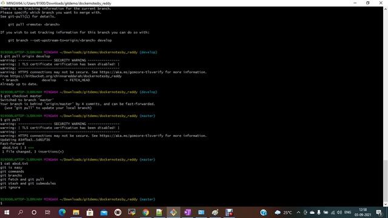
Task: Open Microsoft Store shopping bag icon
Action: pyautogui.click(x=90, y=213)
